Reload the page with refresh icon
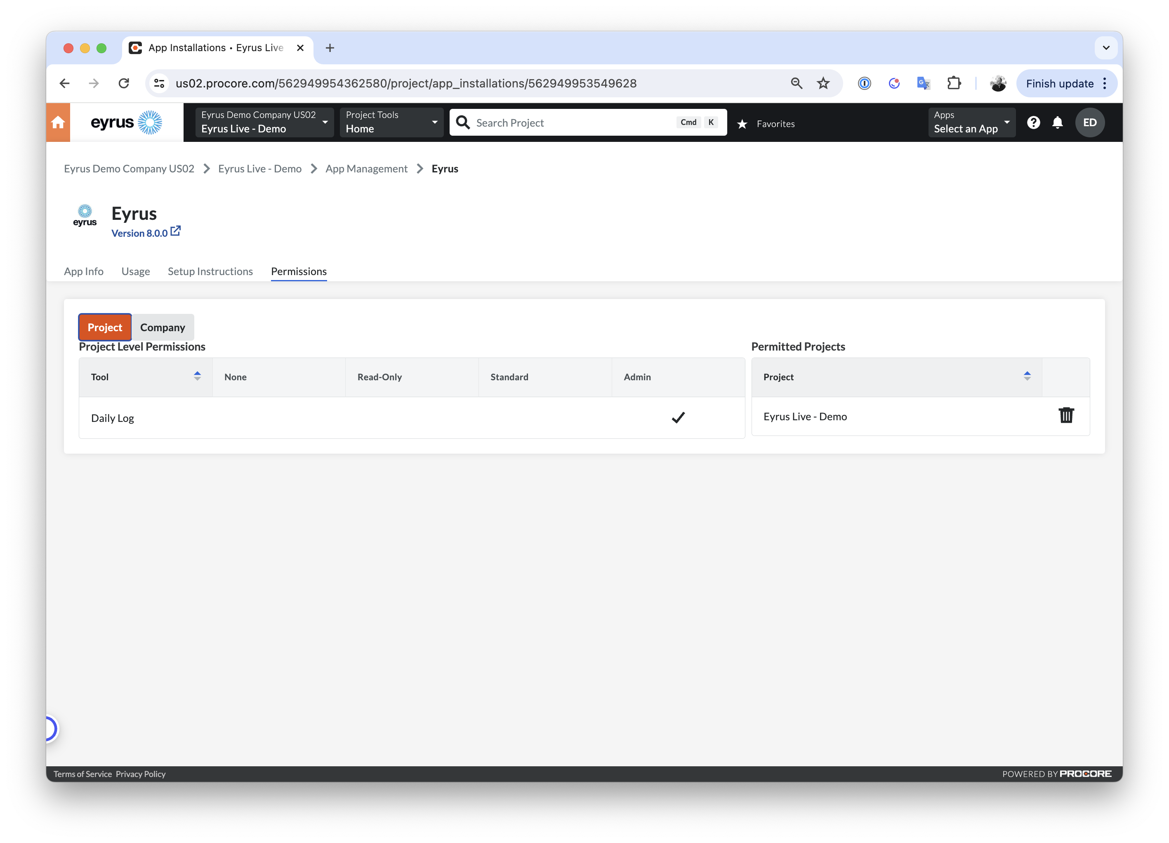The height and width of the screenshot is (843, 1169). (124, 83)
